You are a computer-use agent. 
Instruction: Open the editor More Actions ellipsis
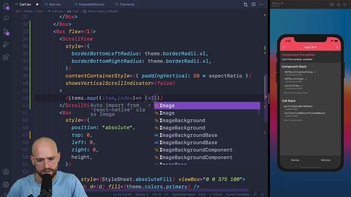262,4
